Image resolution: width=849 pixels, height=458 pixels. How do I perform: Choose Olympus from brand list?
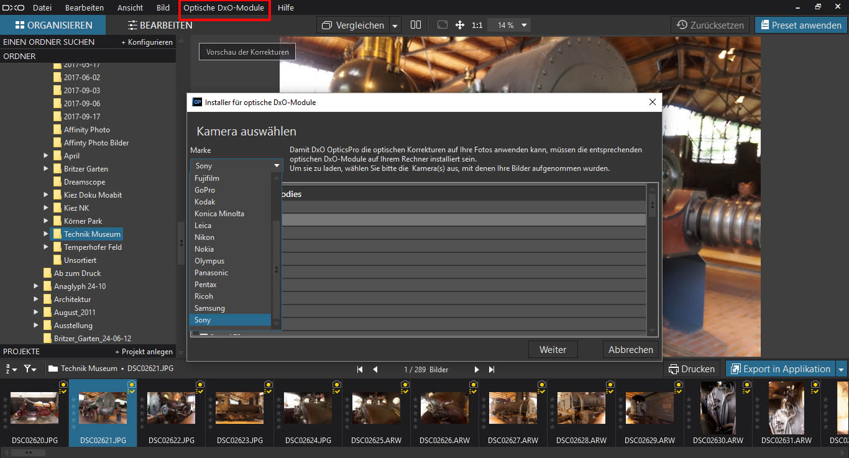pos(231,261)
